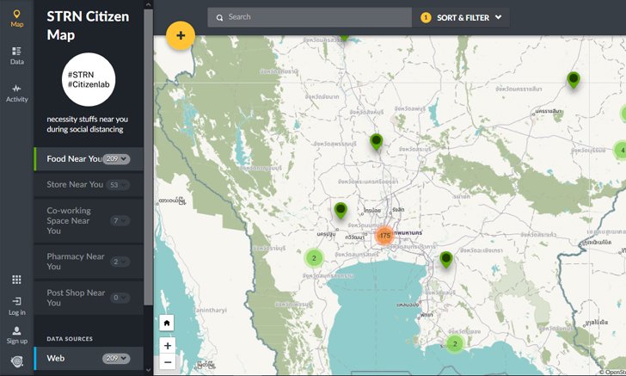Viewport: 626px width, 376px height.
Task: Click the STRN Citizen Map title
Action: click(x=88, y=26)
